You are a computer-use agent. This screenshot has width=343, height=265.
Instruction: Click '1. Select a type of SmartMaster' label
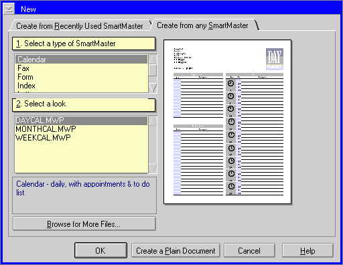pos(84,43)
